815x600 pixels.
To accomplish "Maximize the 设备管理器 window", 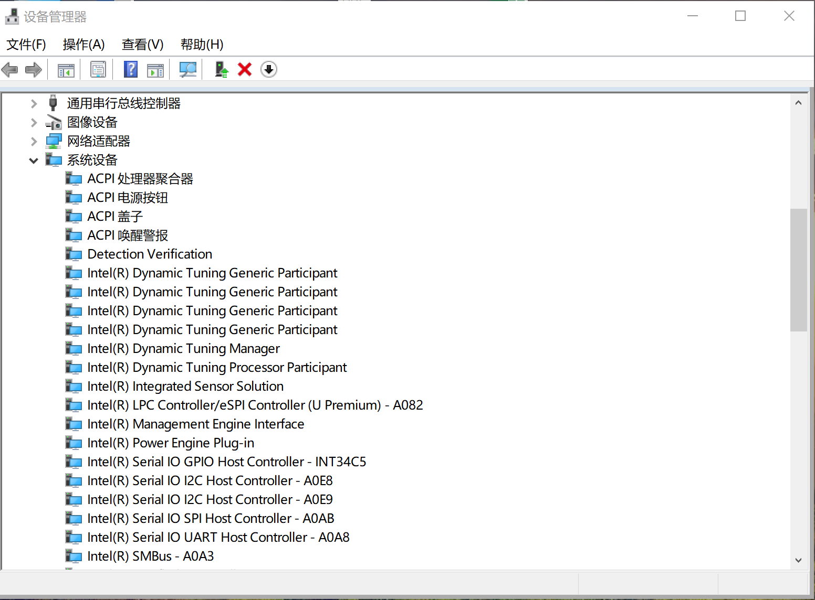I will point(740,16).
